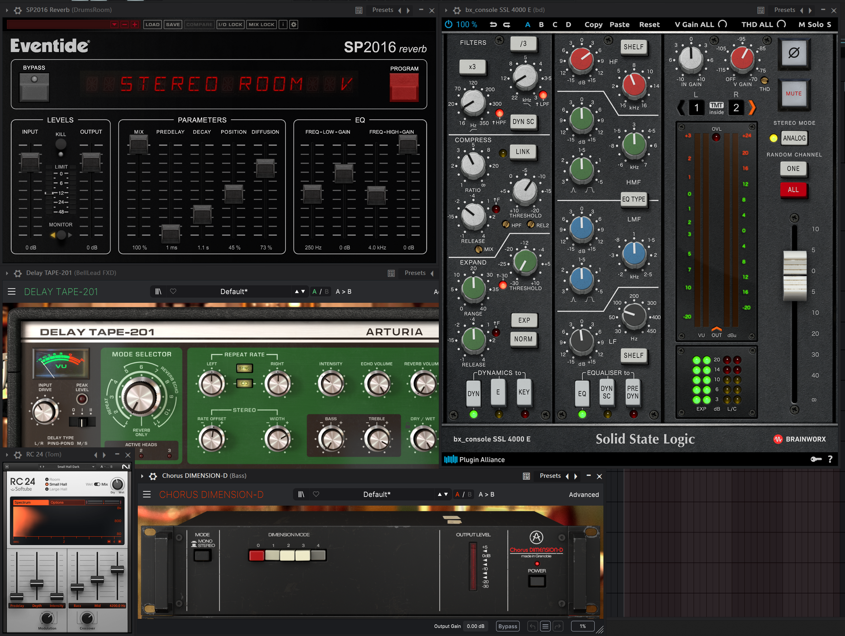845x636 pixels.
Task: Select the bx_console B settings slot
Action: click(541, 25)
